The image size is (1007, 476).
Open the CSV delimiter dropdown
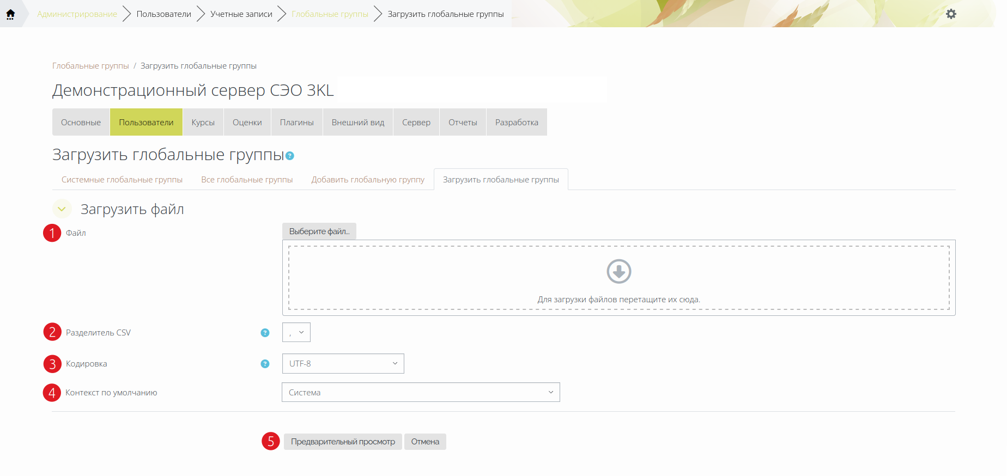[x=296, y=332]
